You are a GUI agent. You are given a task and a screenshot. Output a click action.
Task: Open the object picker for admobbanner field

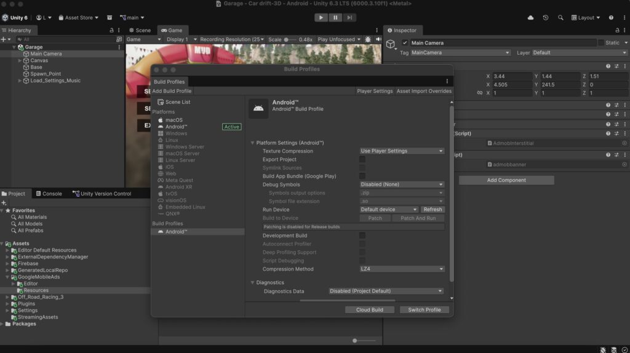click(624, 164)
